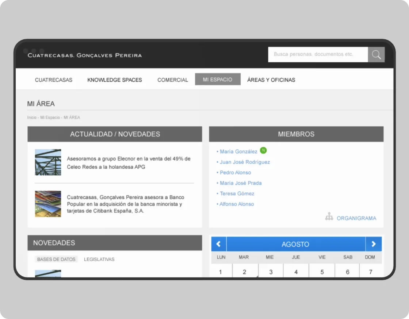Viewport: 409px width, 319px height.
Task: Click the magnifying glass search icon
Action: pyautogui.click(x=376, y=55)
